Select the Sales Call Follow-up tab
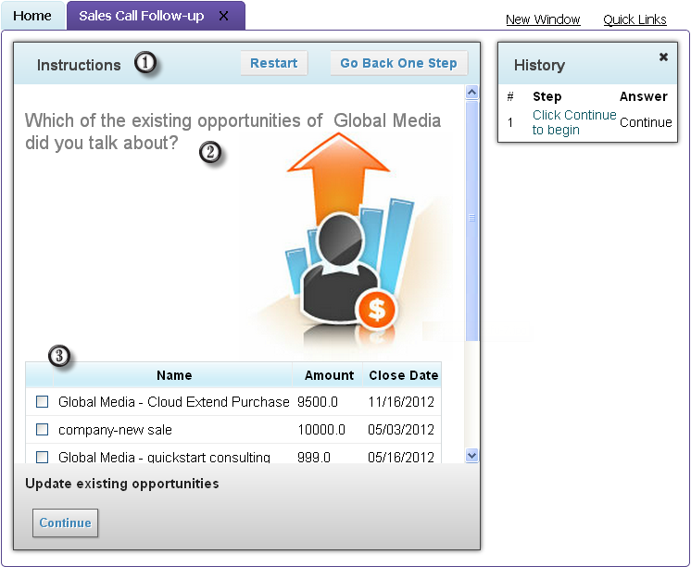This screenshot has width=691, height=567. pos(142,16)
